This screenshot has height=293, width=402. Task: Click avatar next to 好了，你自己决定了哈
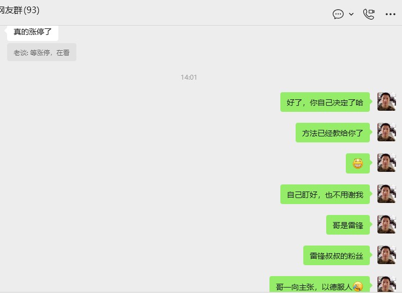click(386, 101)
